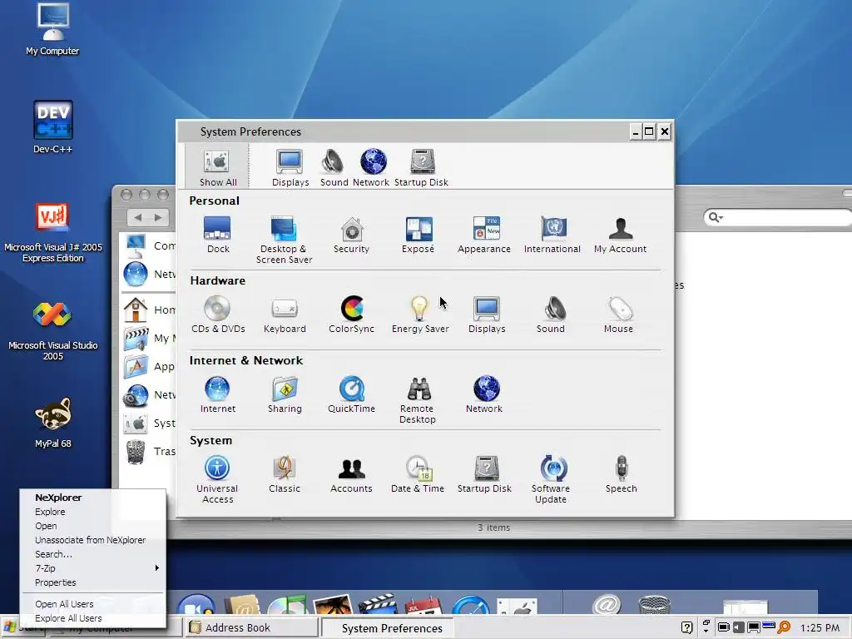Open the My Computer desktop icon
852x639 pixels.
click(52, 29)
